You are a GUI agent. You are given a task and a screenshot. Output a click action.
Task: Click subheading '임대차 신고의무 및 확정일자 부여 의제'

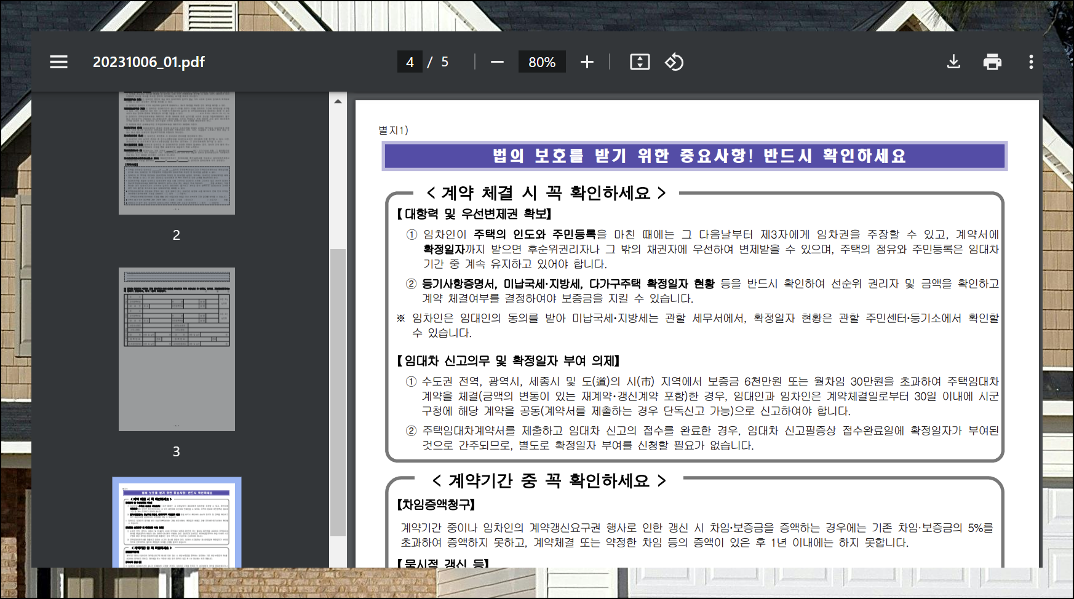tap(509, 361)
